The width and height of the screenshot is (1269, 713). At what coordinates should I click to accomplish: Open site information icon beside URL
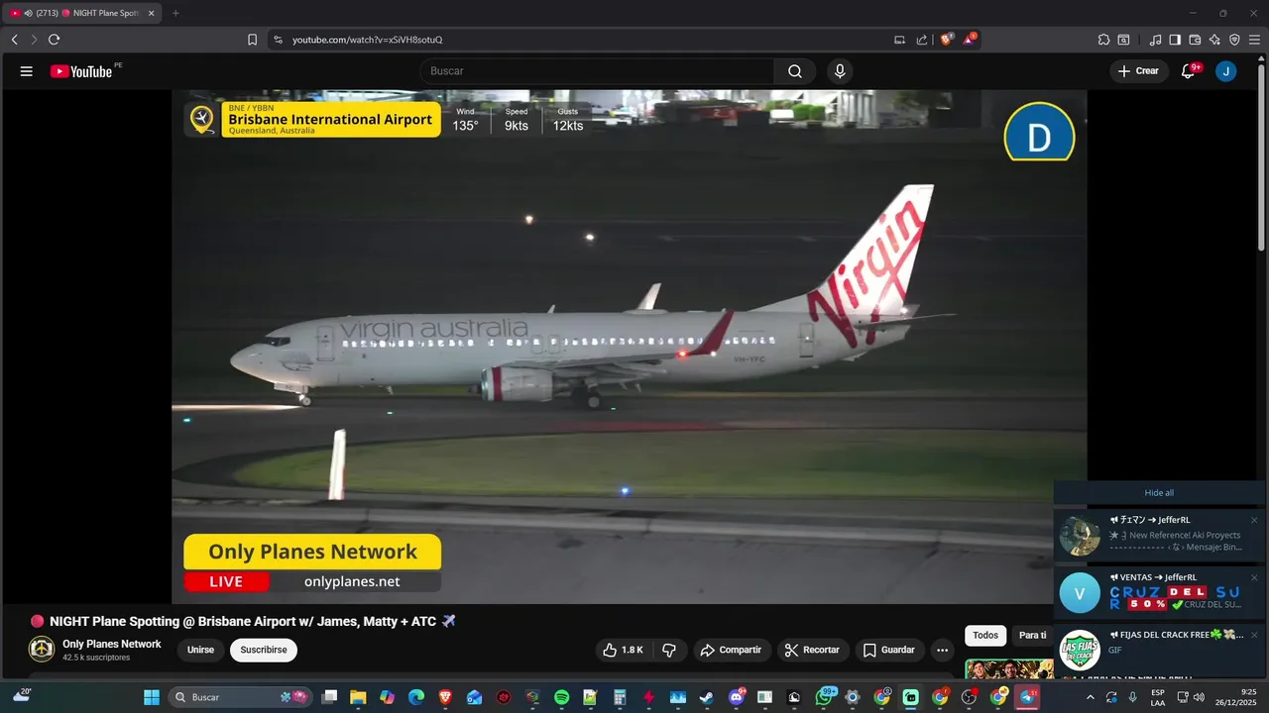tap(278, 40)
